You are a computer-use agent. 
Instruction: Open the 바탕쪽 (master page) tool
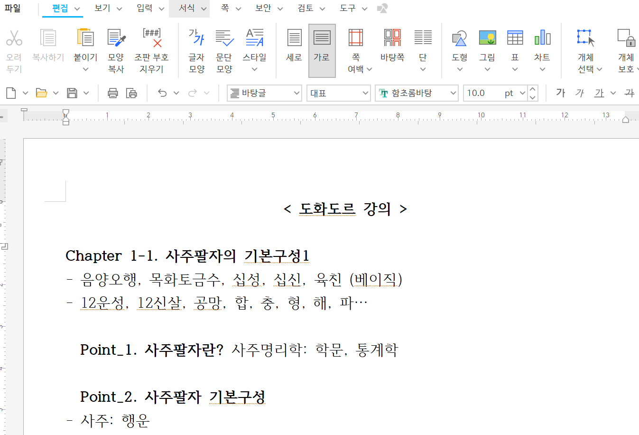[392, 45]
